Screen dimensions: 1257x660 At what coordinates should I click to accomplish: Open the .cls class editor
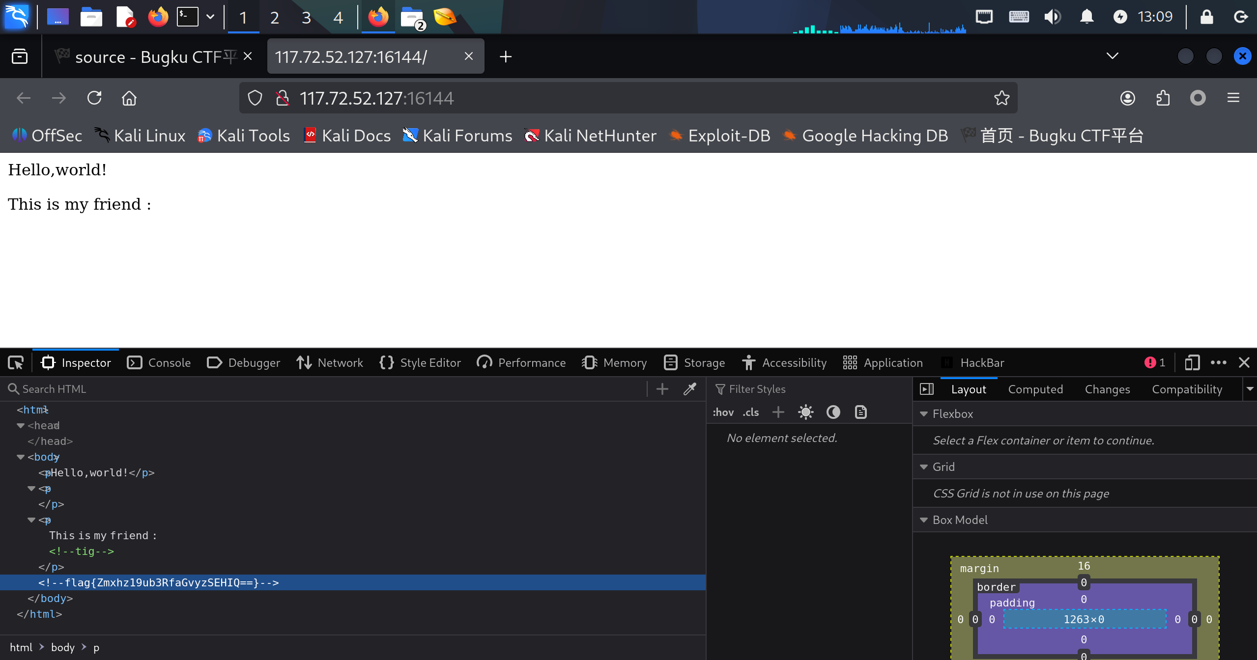[751, 412]
